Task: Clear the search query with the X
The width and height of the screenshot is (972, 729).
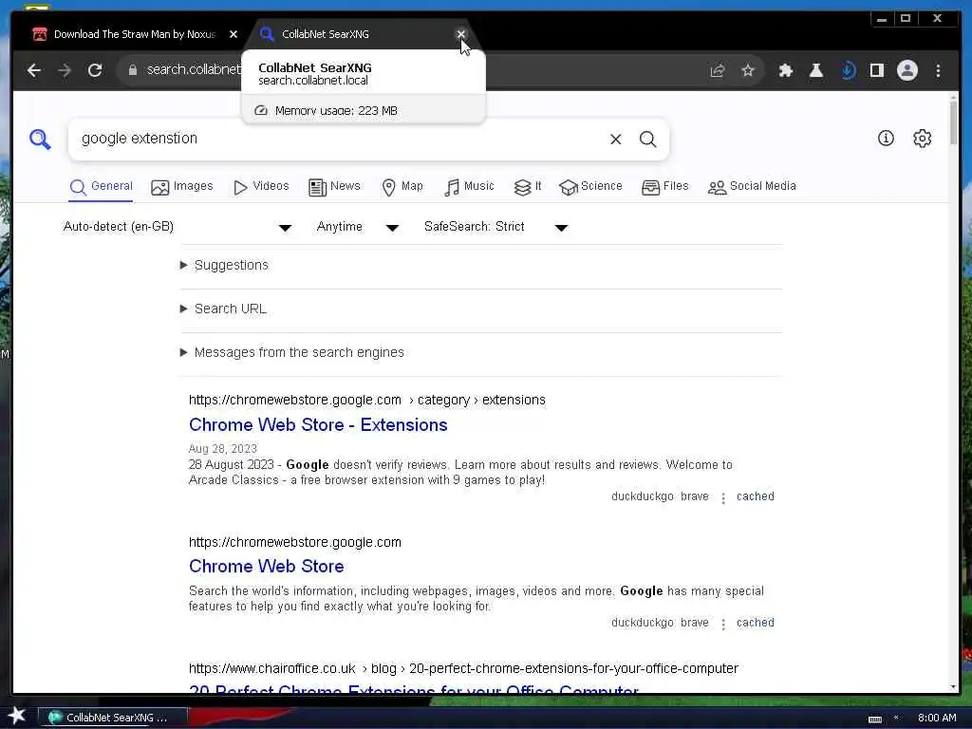Action: click(615, 140)
